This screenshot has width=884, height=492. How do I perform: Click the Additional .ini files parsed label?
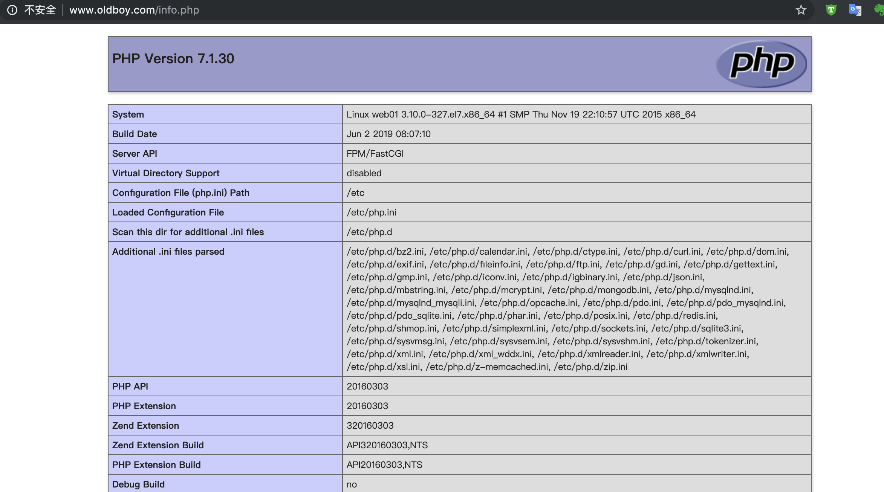click(x=168, y=252)
